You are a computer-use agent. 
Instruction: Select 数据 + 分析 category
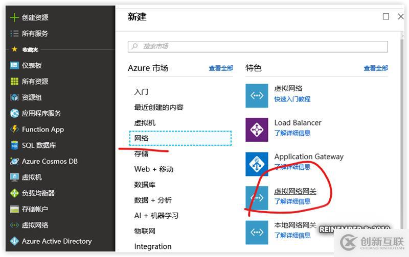tap(153, 200)
